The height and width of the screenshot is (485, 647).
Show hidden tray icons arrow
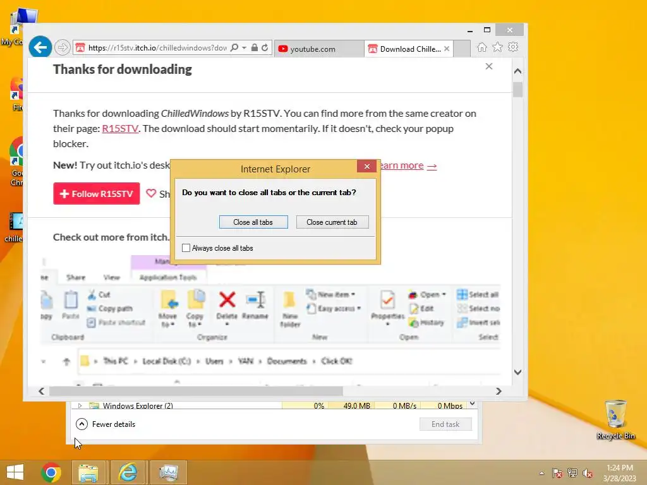pos(541,473)
